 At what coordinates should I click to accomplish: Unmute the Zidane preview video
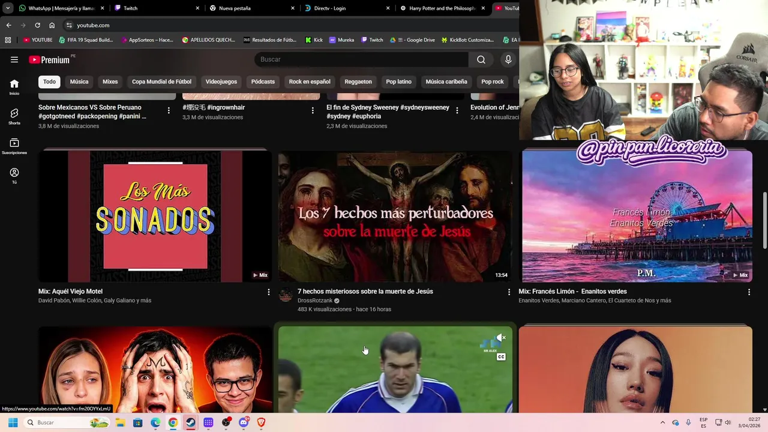pos(501,338)
